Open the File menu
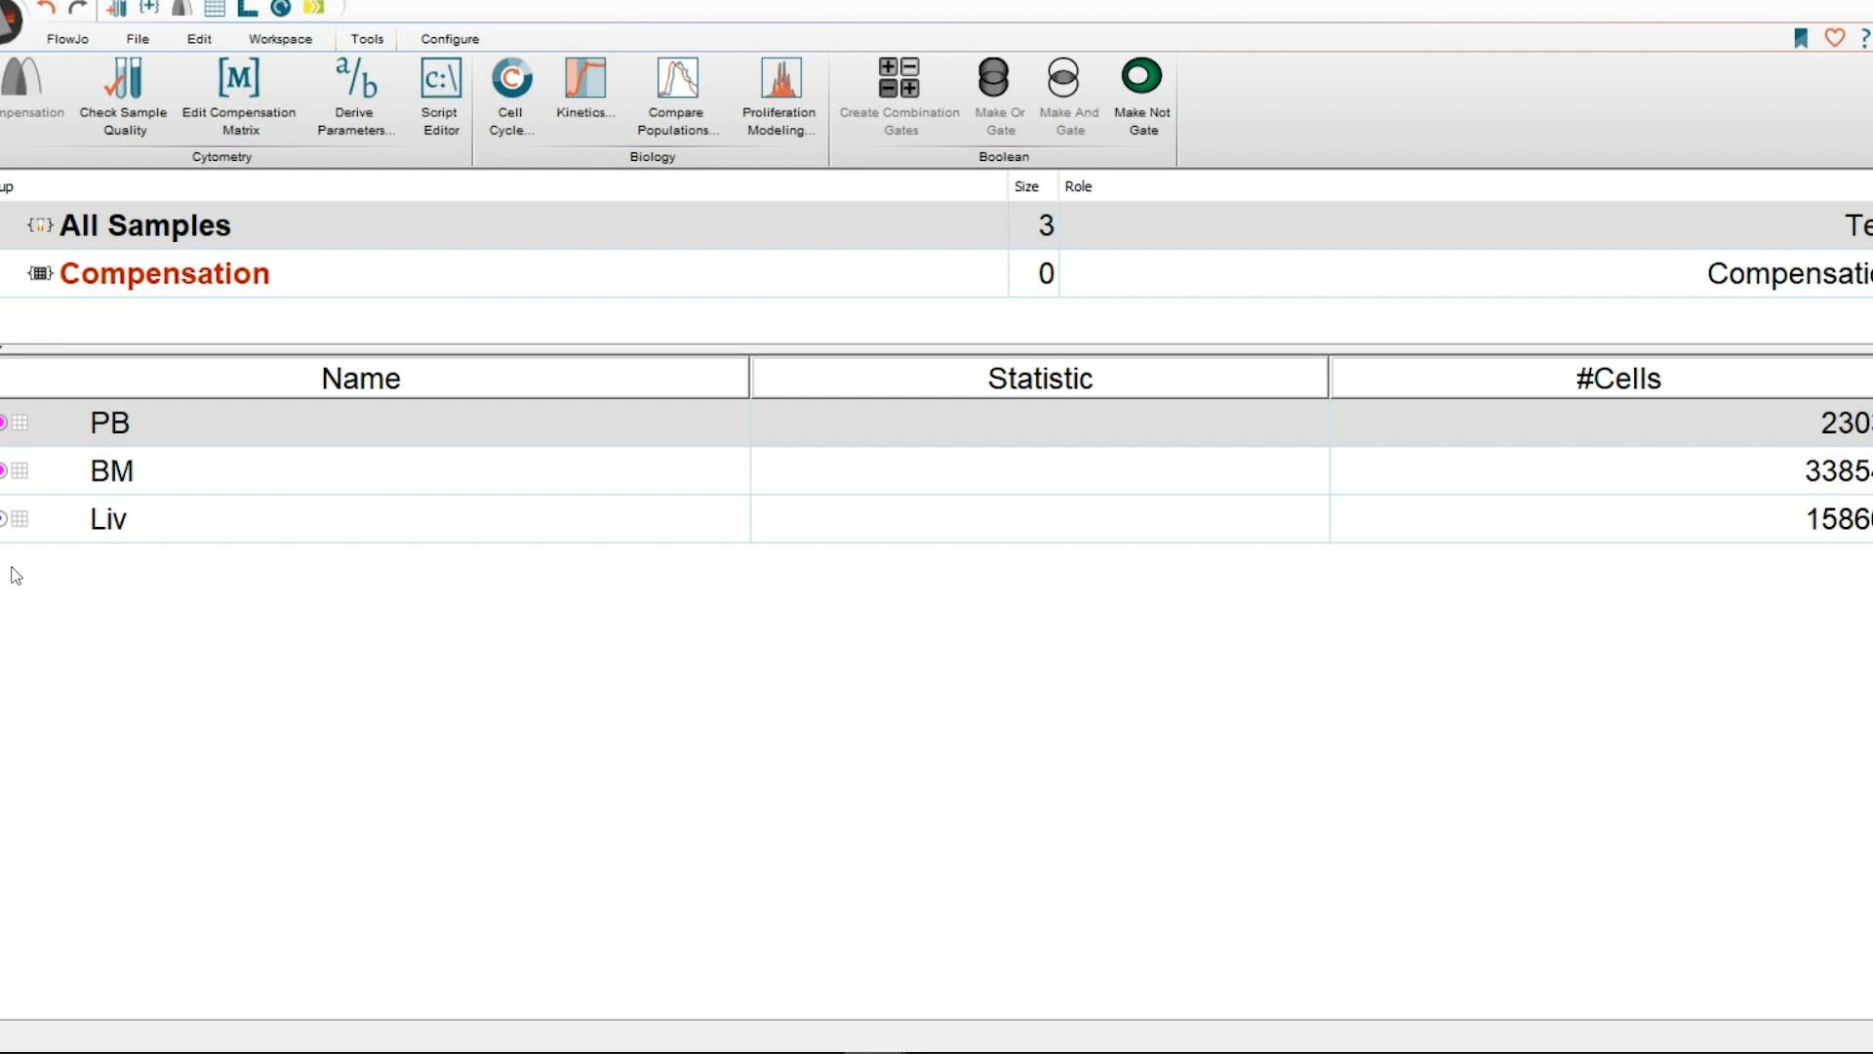 point(138,39)
